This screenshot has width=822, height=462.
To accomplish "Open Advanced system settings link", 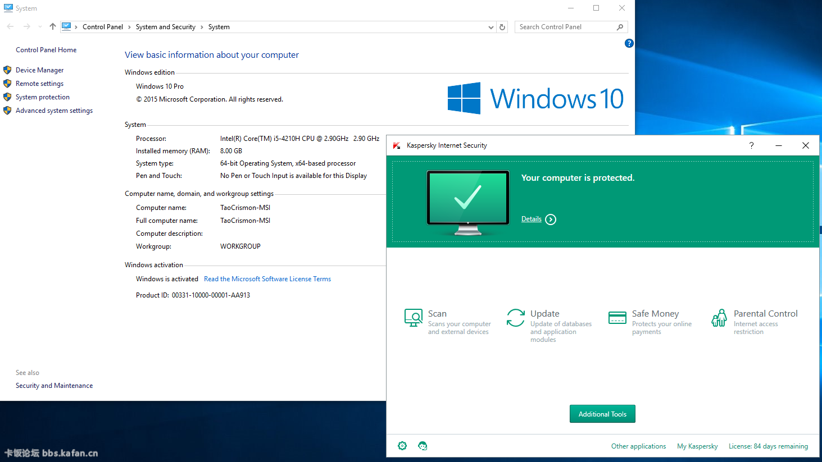I will click(x=54, y=111).
